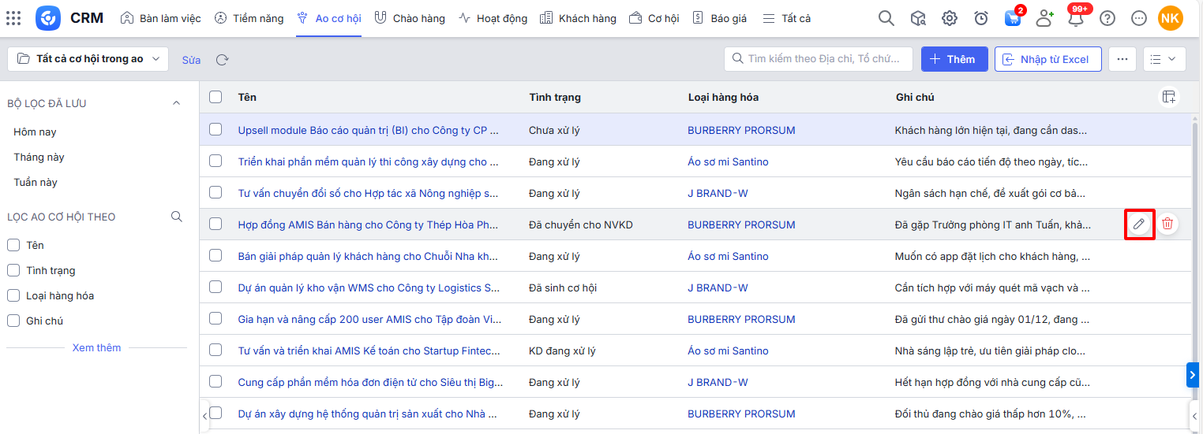Open the settings gear icon
This screenshot has width=1203, height=434.
click(x=950, y=18)
